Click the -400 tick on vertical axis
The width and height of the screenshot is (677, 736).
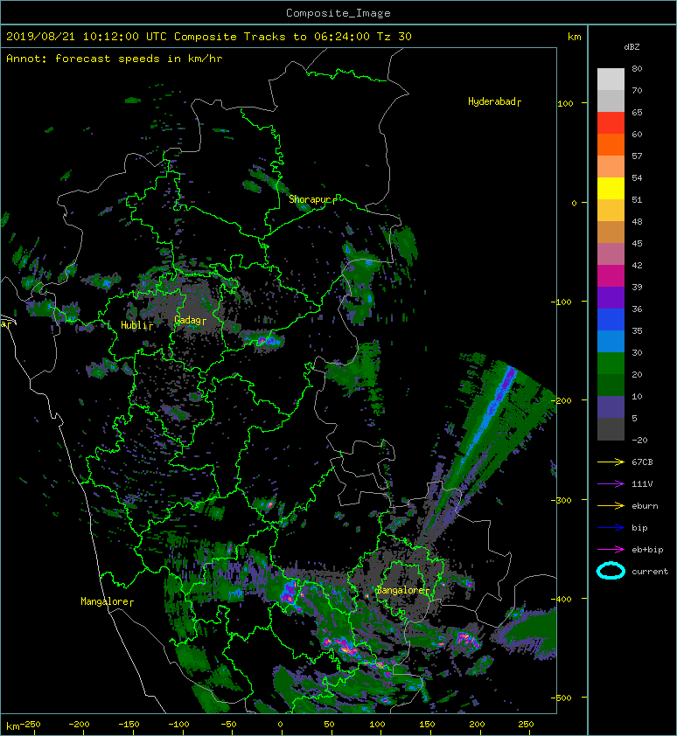pos(561,600)
